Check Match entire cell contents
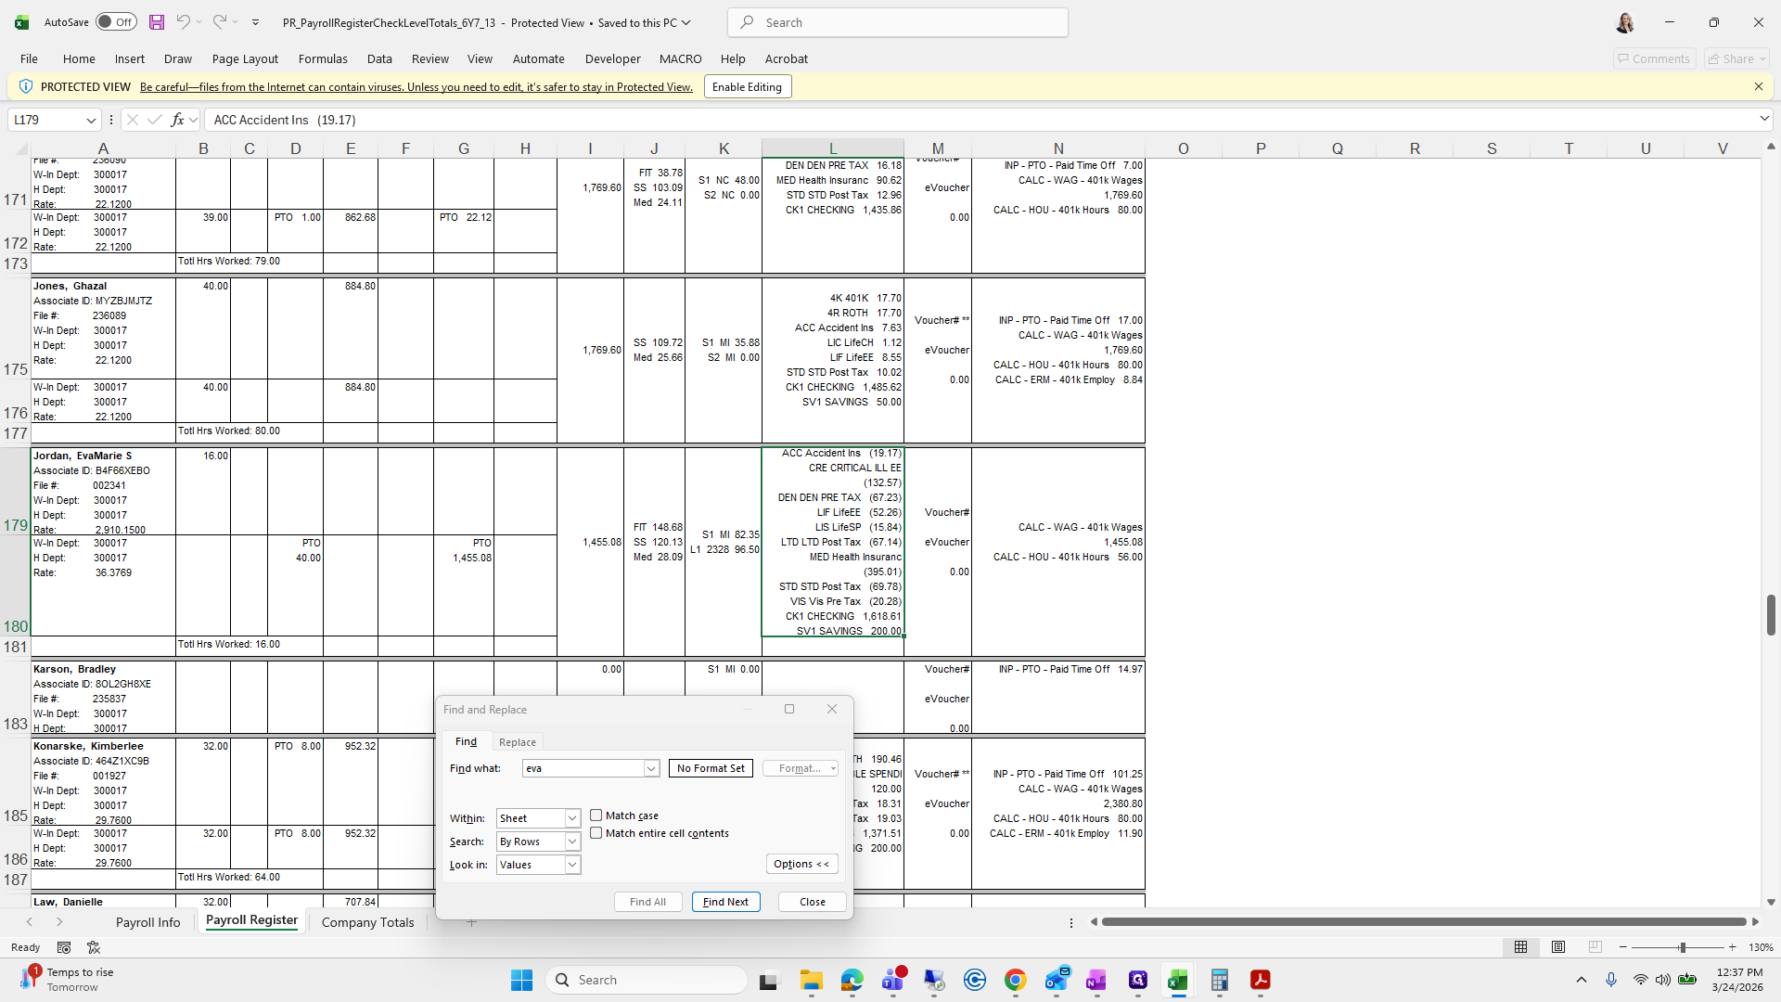 (596, 833)
